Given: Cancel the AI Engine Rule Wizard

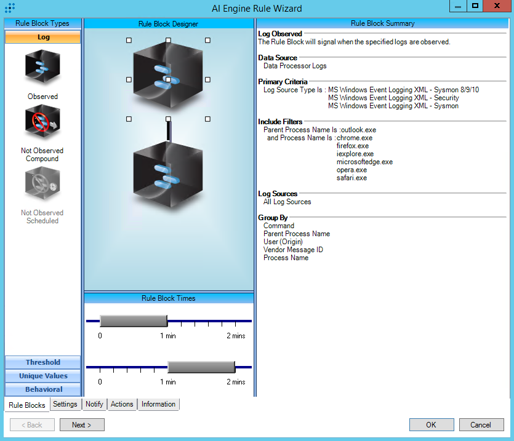Looking at the screenshot, I should (480, 424).
